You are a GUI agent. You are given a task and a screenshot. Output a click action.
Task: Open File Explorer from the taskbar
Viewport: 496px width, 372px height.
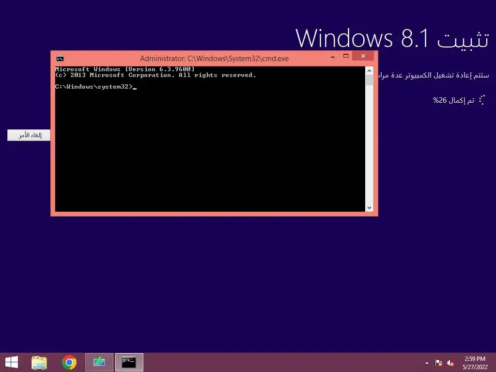point(39,362)
